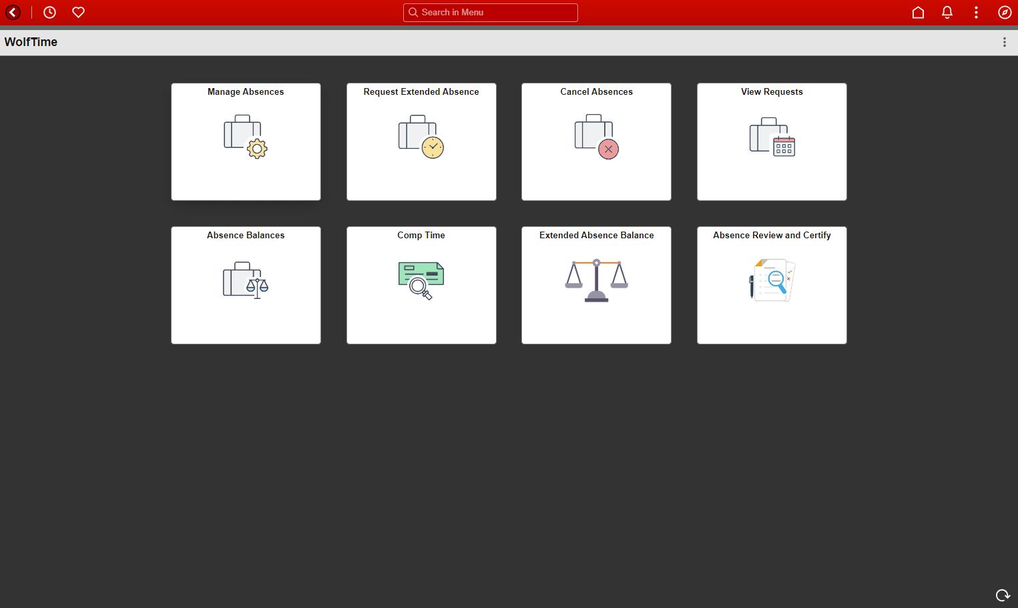Open the Manage Absences tile title
The width and height of the screenshot is (1018, 608).
246,92
